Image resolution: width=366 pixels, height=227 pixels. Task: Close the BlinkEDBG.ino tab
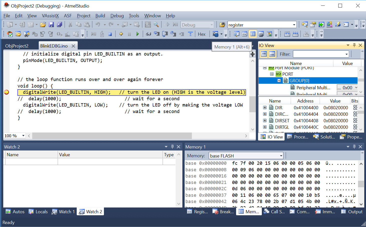(73, 46)
